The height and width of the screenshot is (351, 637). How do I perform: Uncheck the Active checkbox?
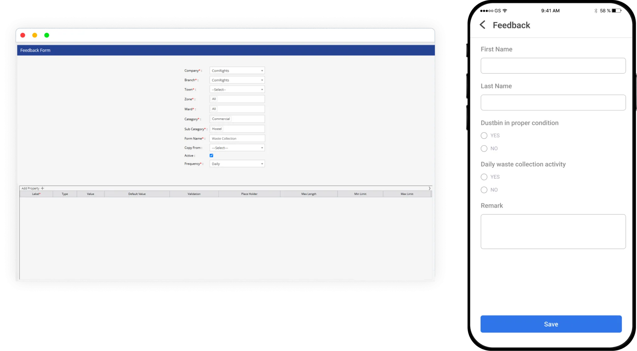pyautogui.click(x=212, y=155)
